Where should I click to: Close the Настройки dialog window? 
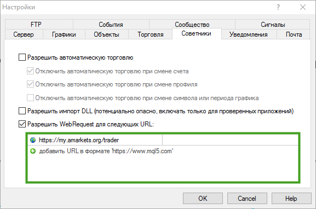pos(303,7)
